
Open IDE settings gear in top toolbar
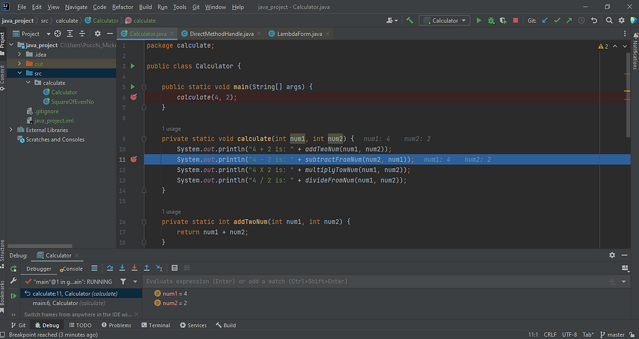tap(621, 20)
